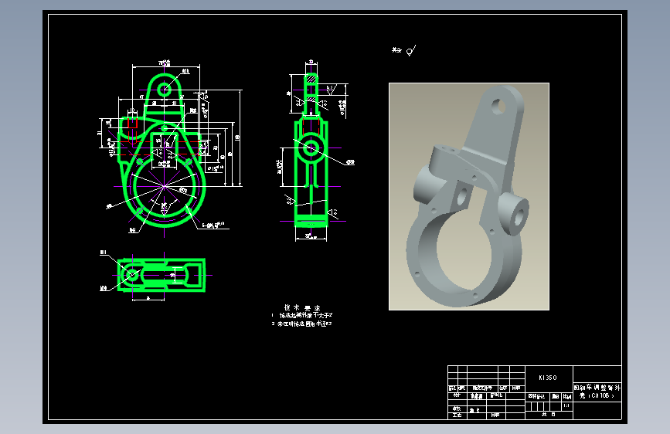Select the green front view drawing
This screenshot has width=670, height=434.
click(x=162, y=151)
